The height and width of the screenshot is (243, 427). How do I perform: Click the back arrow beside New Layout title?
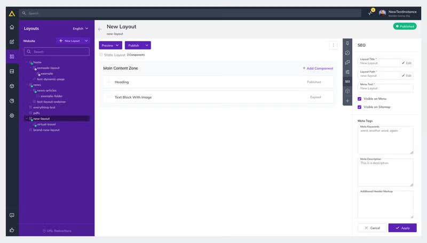coord(100,29)
